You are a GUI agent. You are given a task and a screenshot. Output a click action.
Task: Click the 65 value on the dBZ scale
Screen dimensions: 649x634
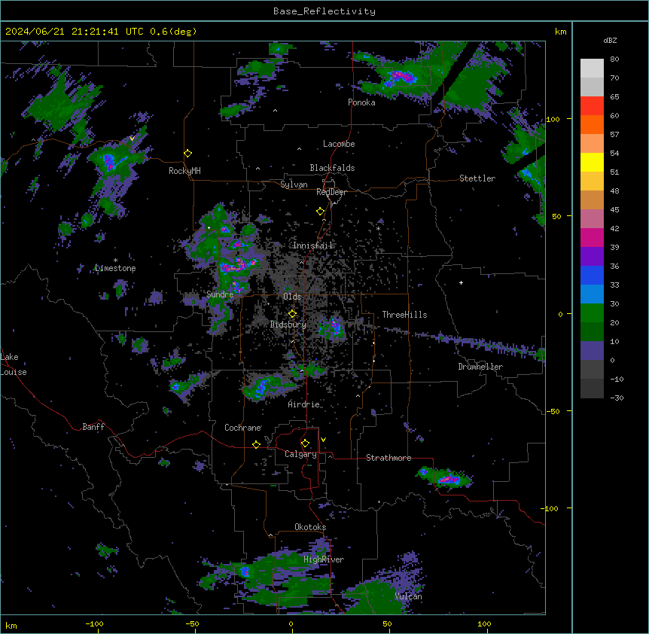(x=614, y=97)
